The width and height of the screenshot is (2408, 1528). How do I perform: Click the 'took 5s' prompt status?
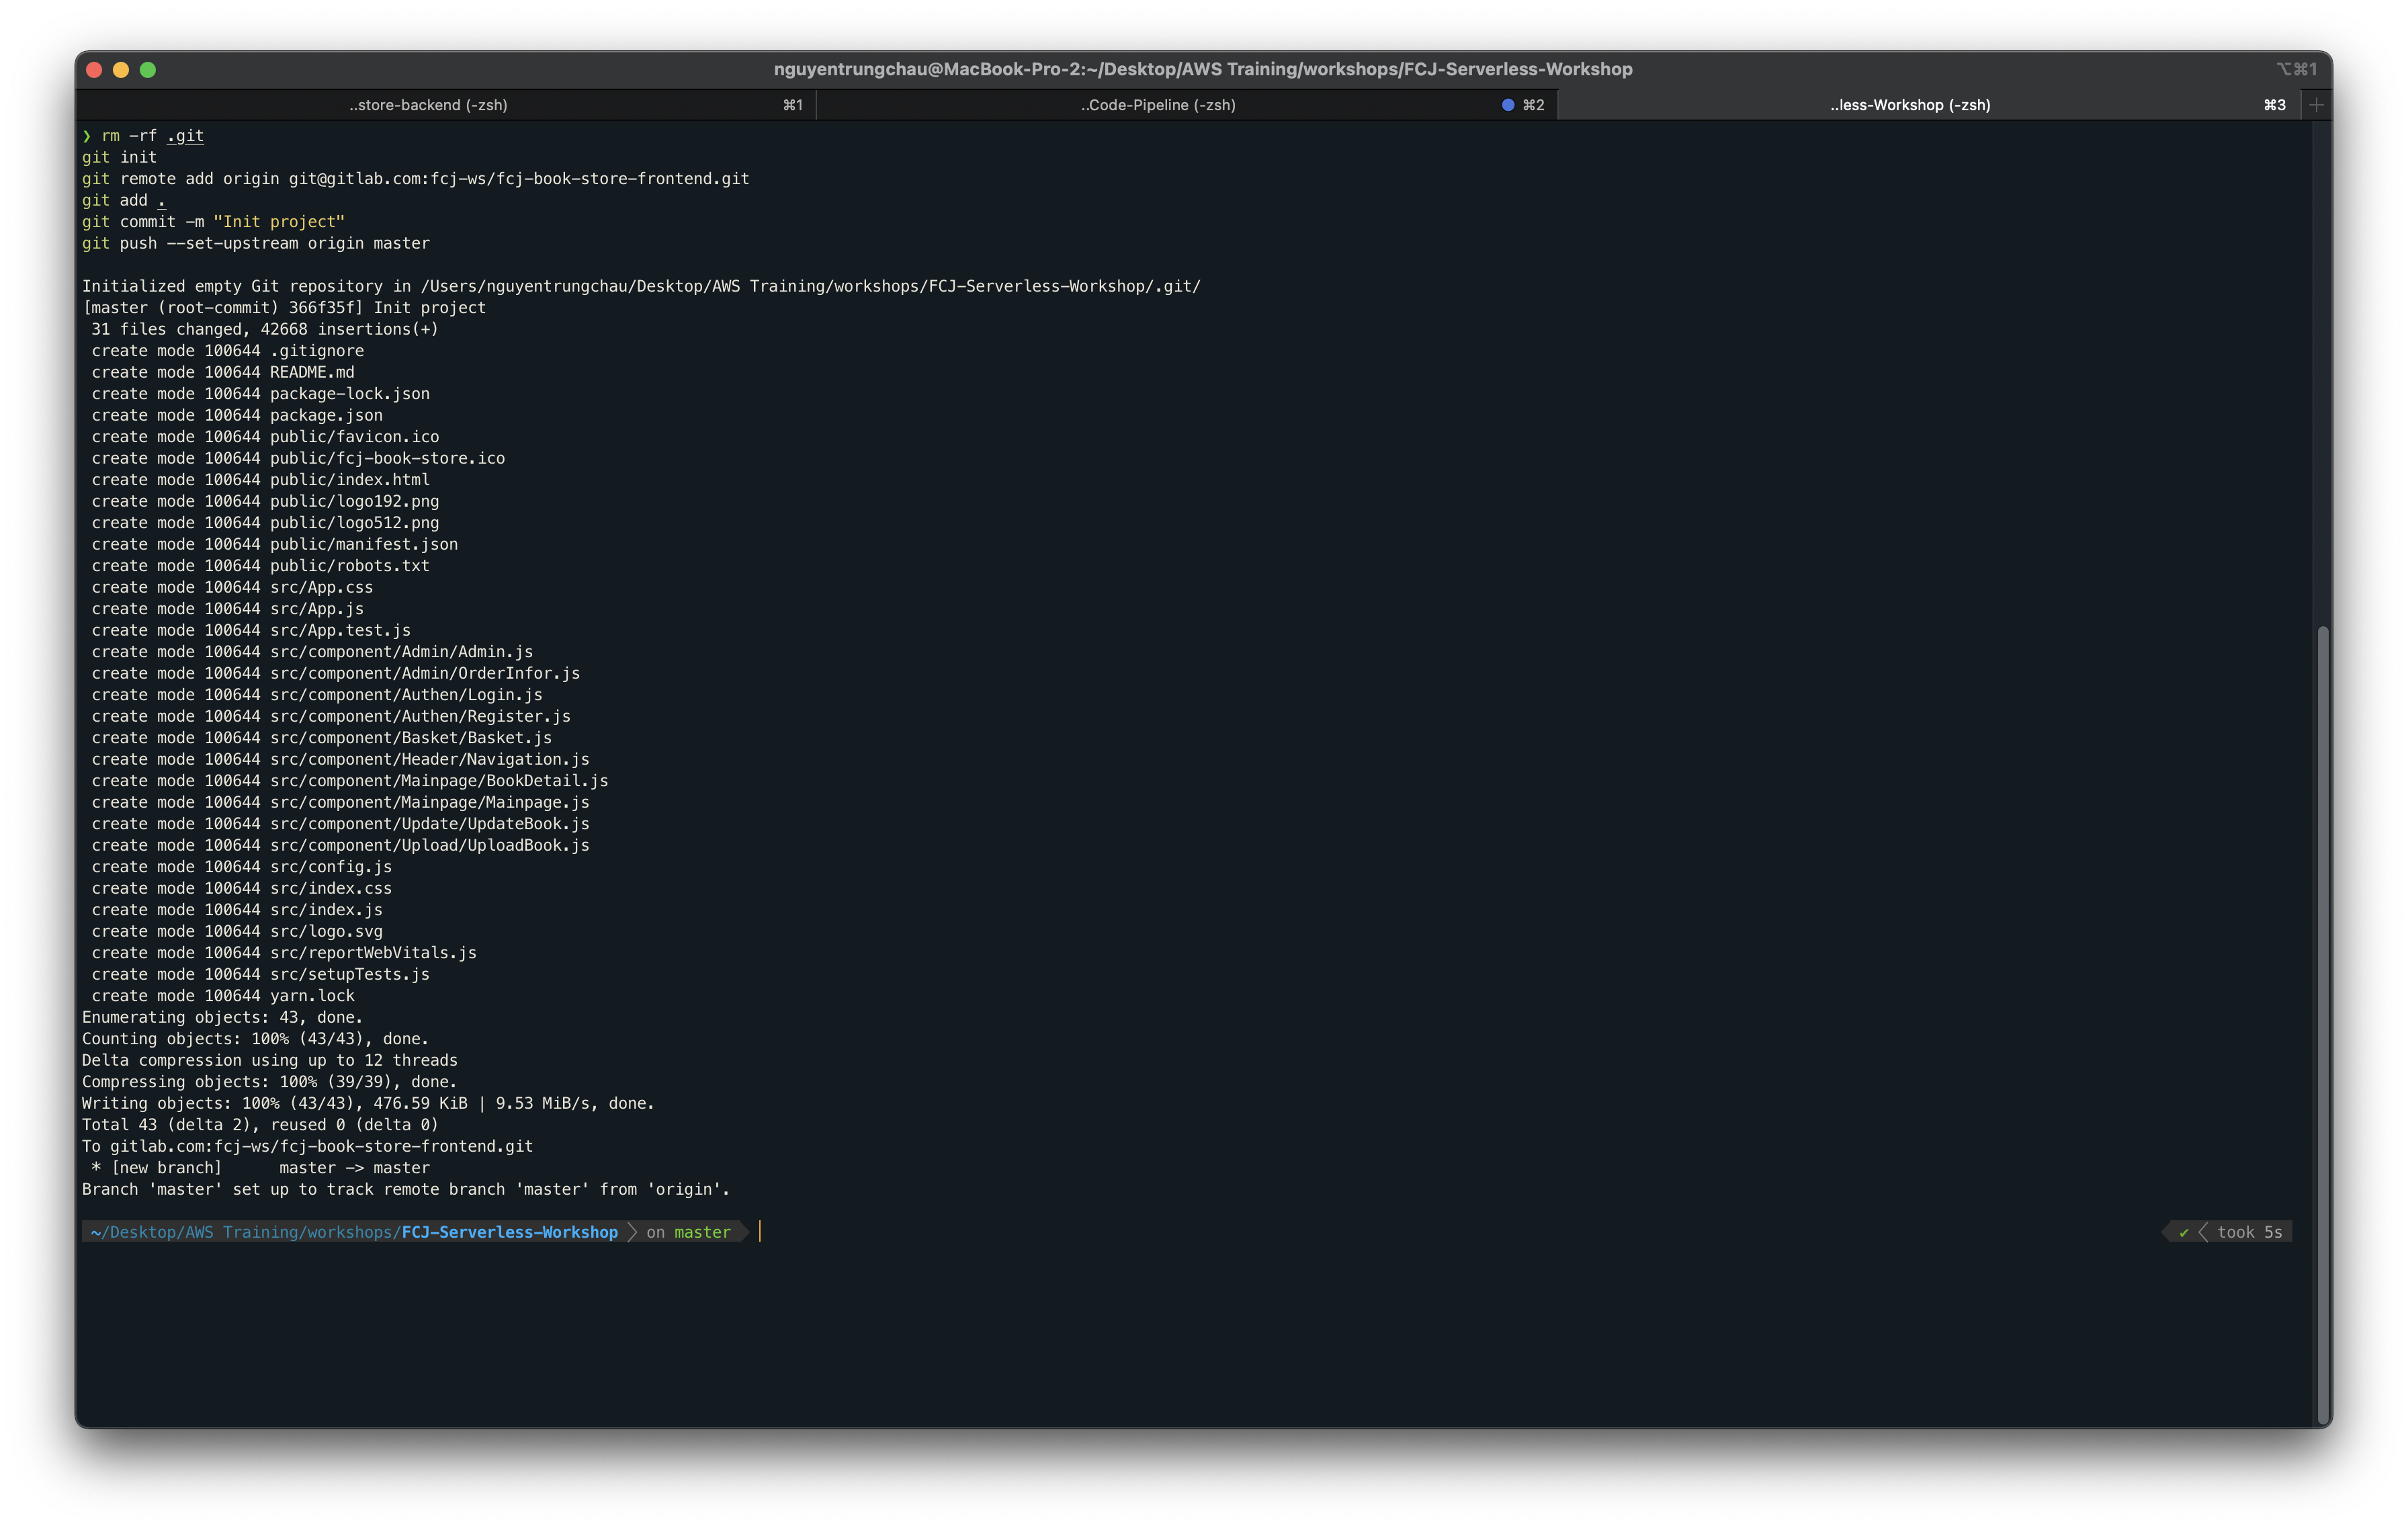point(2249,1232)
